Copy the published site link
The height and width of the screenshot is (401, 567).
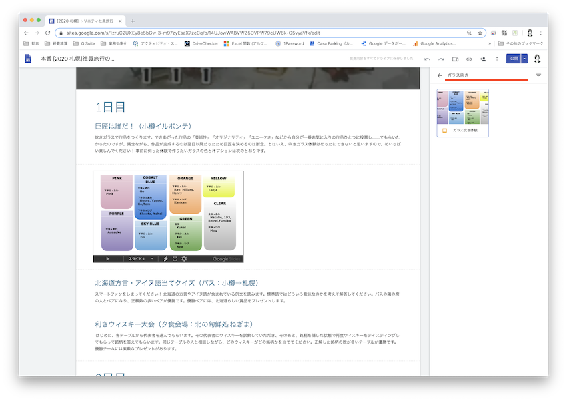469,59
